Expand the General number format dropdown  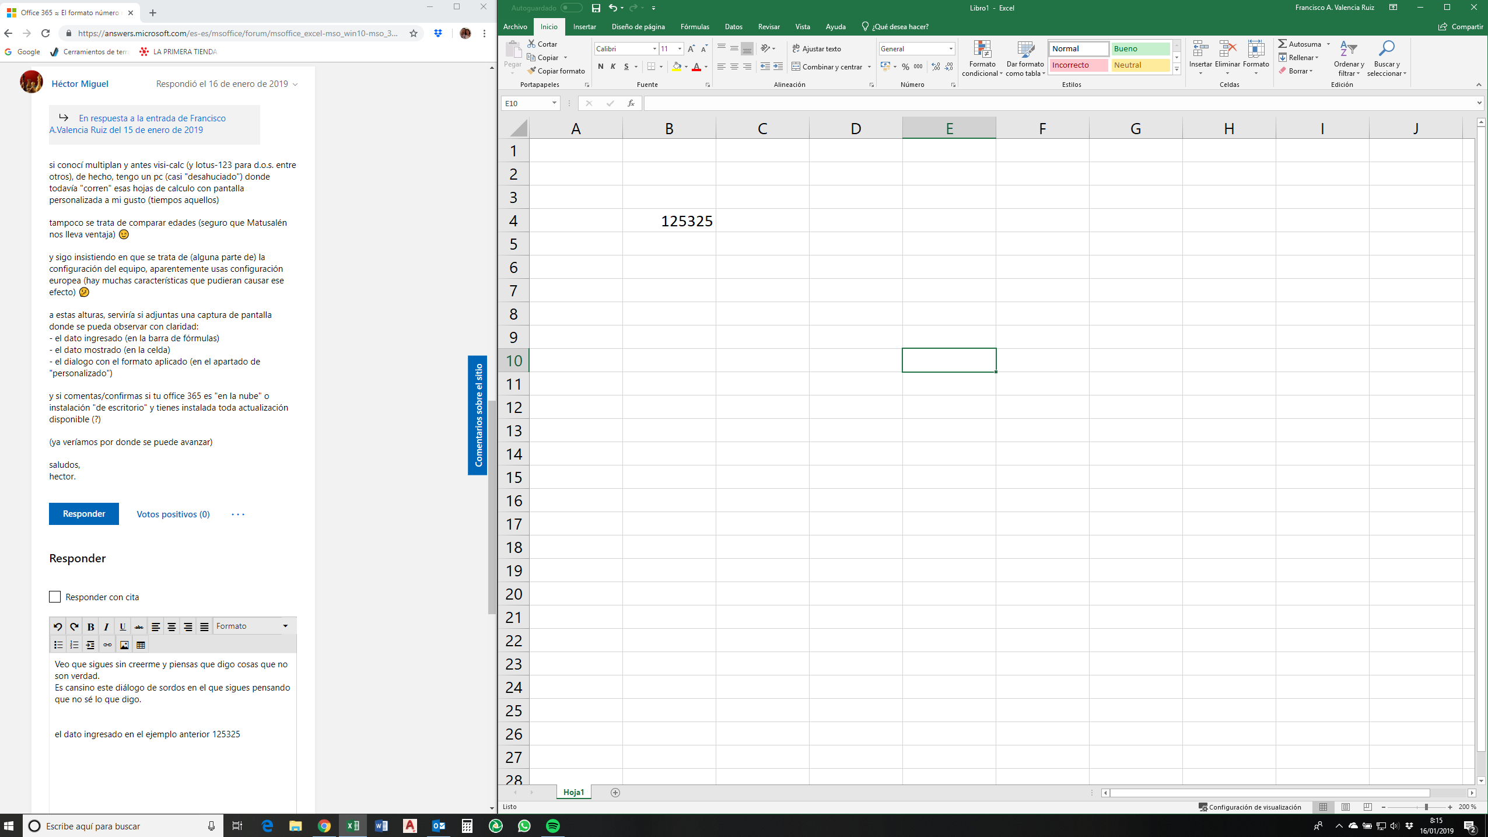click(950, 49)
